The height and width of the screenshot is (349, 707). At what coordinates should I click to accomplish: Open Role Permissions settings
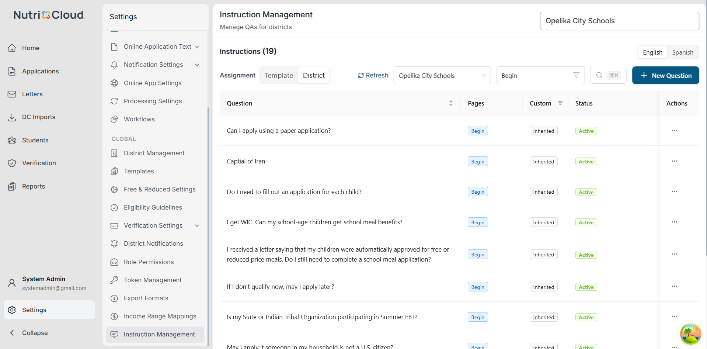(x=149, y=262)
